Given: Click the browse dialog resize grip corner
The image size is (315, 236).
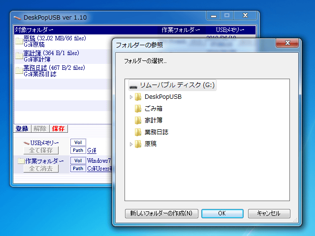Looking at the screenshot, I should pyautogui.click(x=295, y=220).
